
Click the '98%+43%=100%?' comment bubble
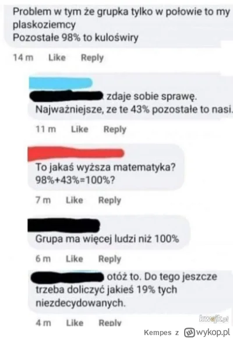[x=105, y=167]
